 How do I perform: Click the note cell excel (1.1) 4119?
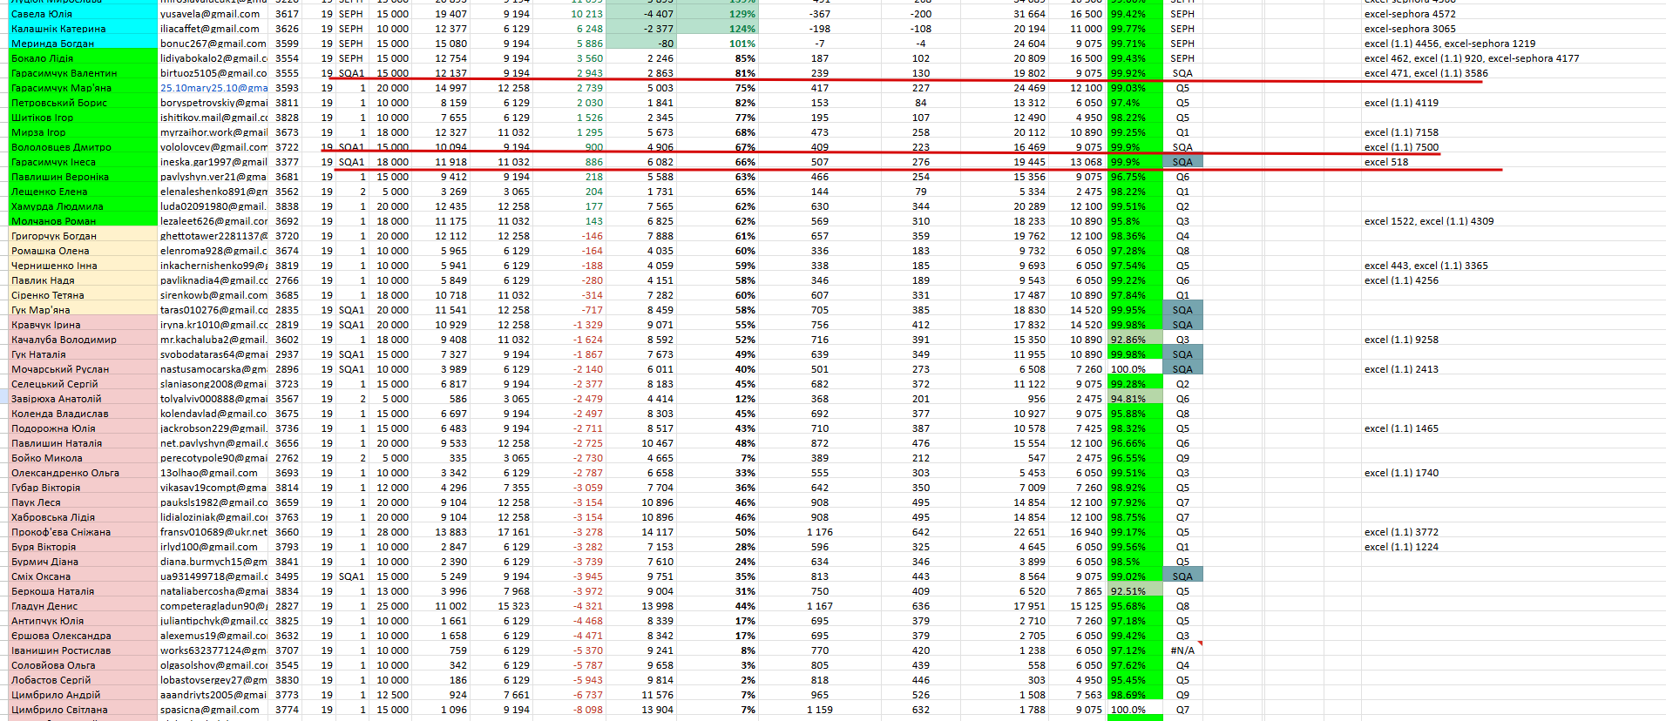1401,103
